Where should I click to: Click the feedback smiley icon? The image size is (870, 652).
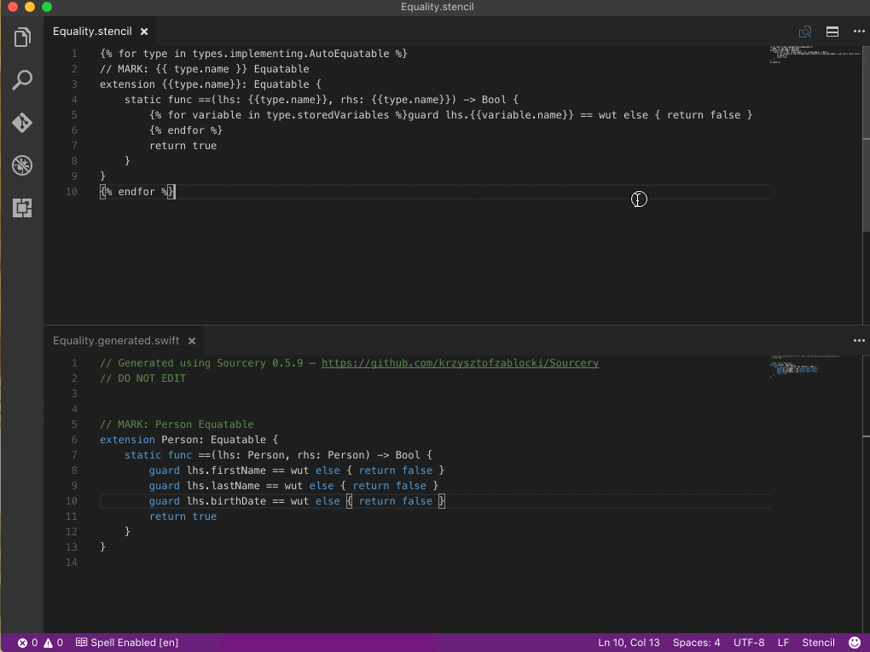pos(855,643)
